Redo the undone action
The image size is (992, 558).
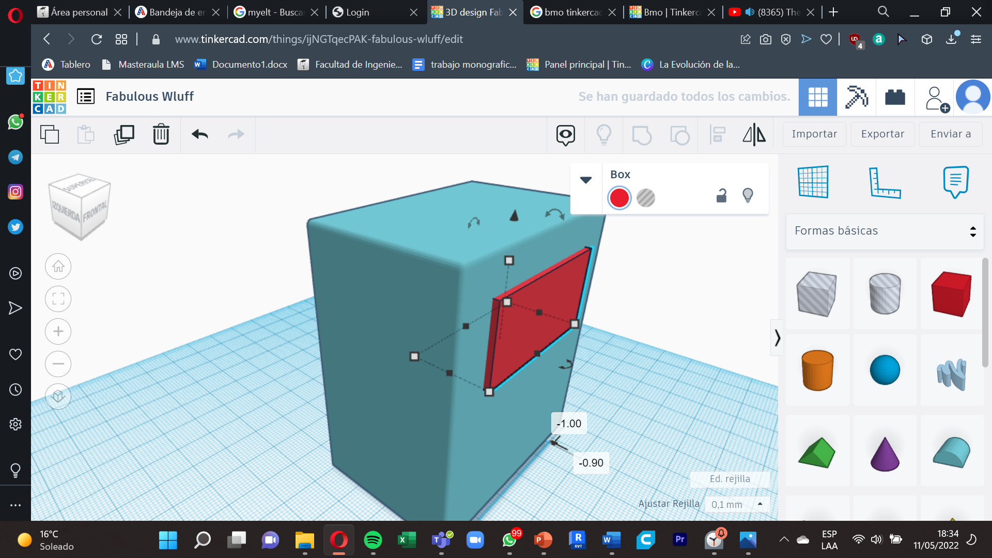point(236,134)
